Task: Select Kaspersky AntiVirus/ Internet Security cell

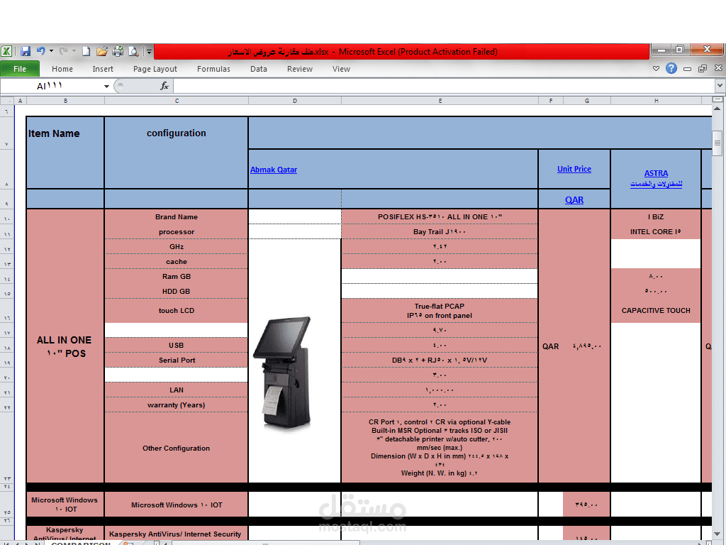Action: pyautogui.click(x=177, y=534)
